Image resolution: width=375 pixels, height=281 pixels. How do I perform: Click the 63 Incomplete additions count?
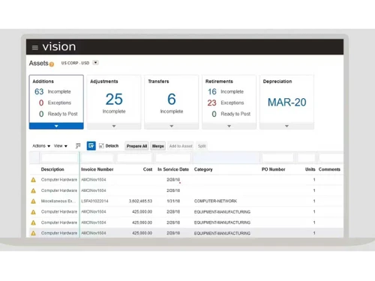click(x=39, y=91)
